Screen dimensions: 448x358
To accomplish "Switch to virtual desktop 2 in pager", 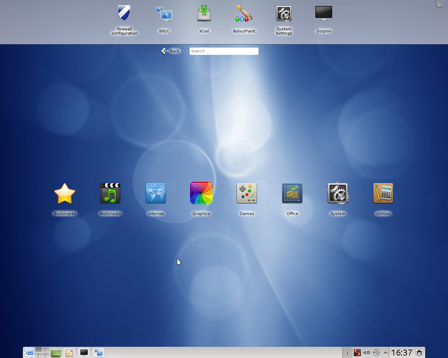I will (45, 350).
